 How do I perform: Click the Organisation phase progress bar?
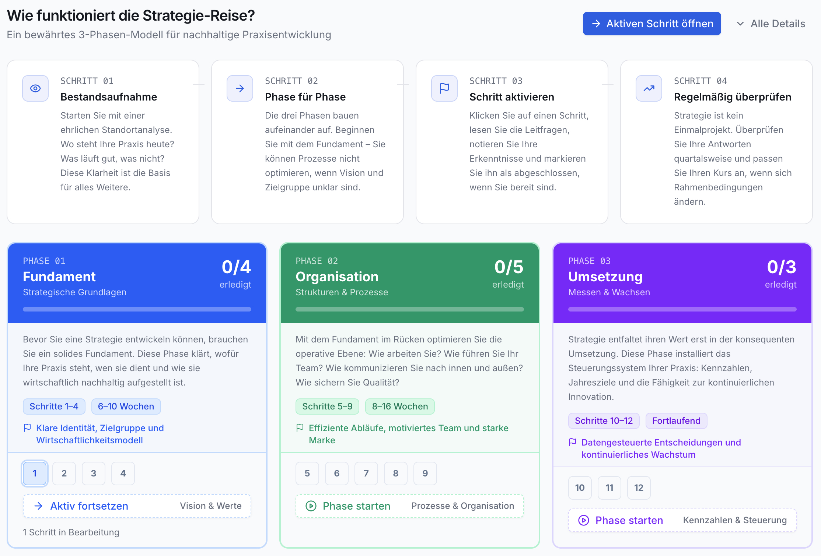pos(410,309)
